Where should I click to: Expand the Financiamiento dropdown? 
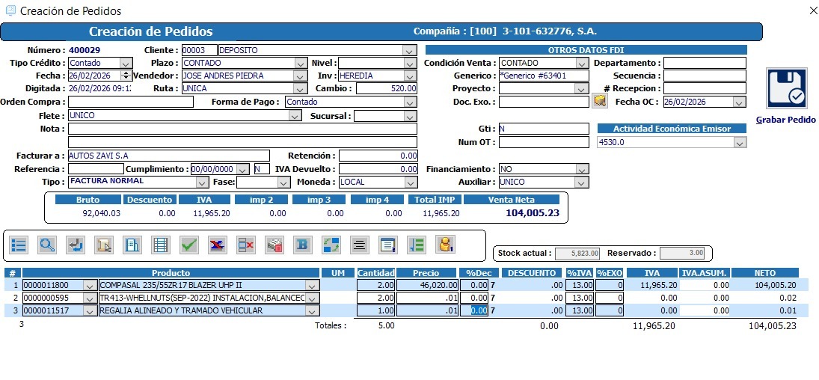pyautogui.click(x=583, y=169)
